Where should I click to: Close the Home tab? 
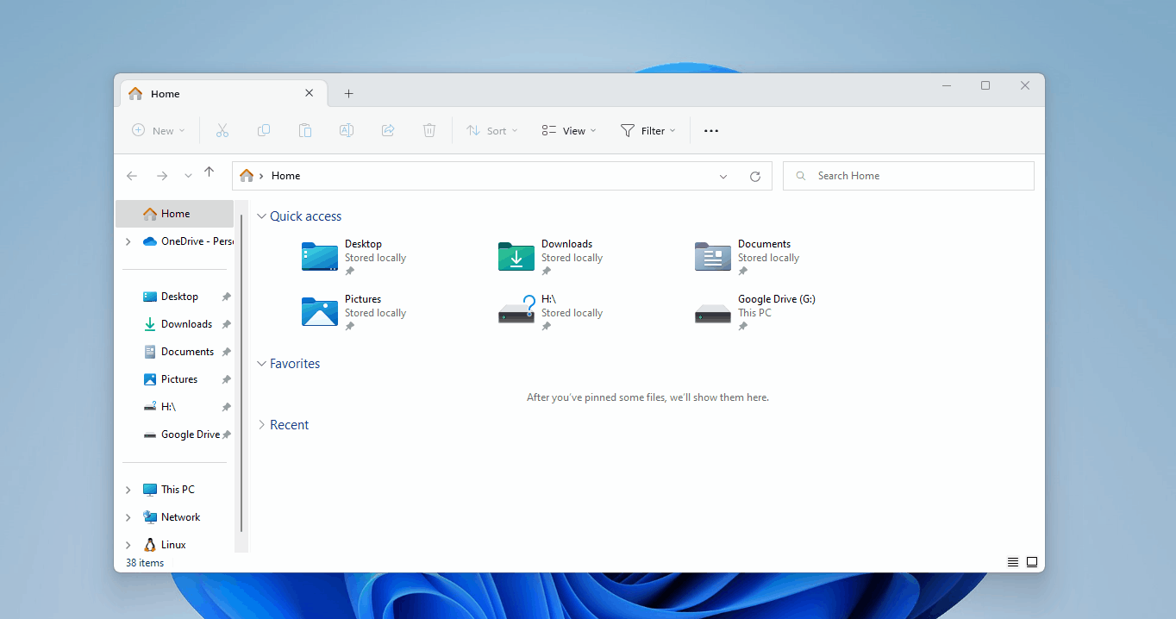tap(310, 94)
